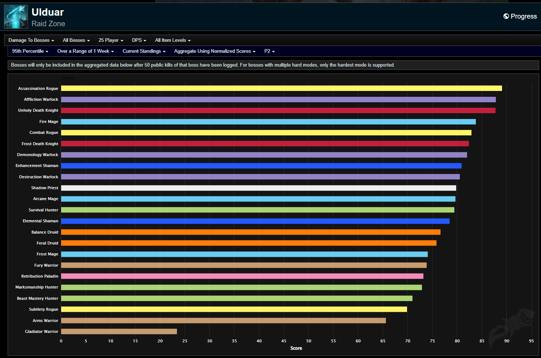The width and height of the screenshot is (541, 358).
Task: Click the Ulduar raid zone thumbnail icon
Action: coord(16,17)
